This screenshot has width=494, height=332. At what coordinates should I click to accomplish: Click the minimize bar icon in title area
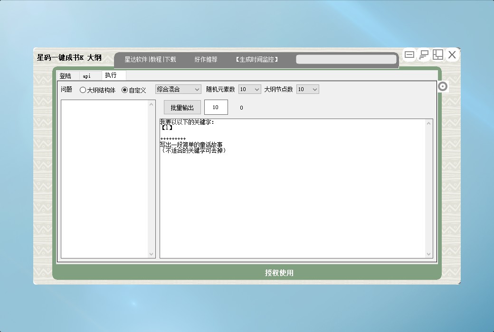[409, 55]
